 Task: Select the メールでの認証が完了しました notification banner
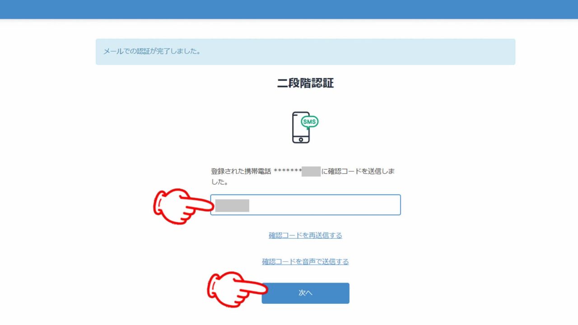305,52
